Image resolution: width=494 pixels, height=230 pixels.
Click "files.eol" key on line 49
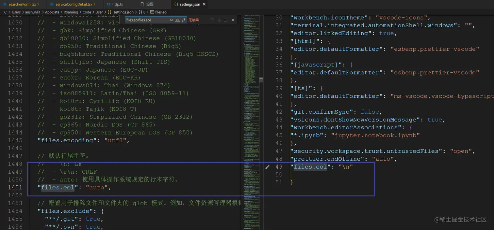tap(310, 167)
